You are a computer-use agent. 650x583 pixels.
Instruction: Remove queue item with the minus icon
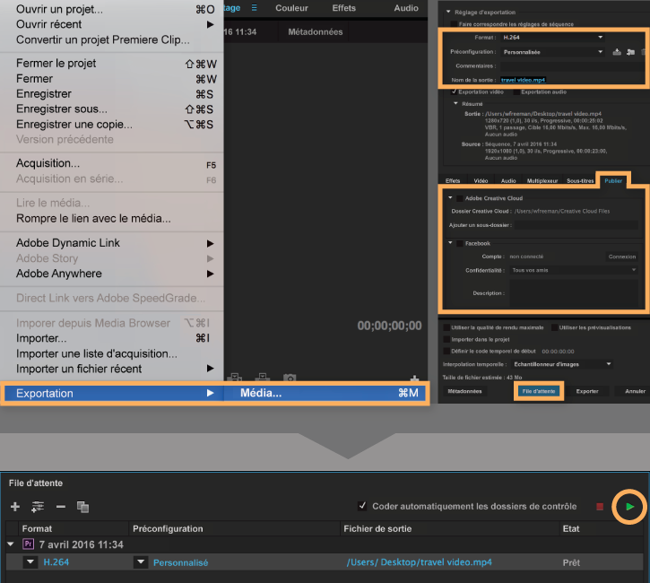61,507
